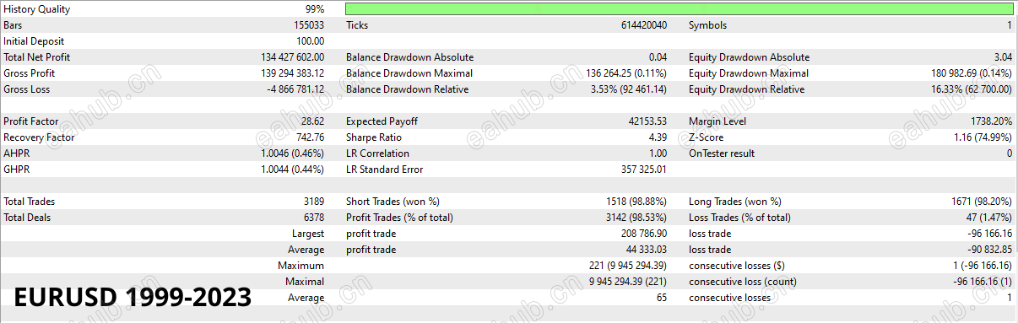The image size is (1018, 323).
Task: Select the History Quality label
Action: [x=37, y=9]
